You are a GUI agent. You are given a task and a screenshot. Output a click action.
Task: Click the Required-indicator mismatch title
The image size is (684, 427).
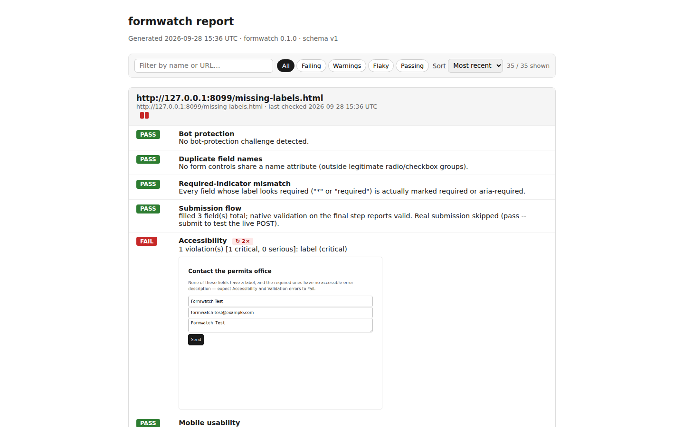235,184
